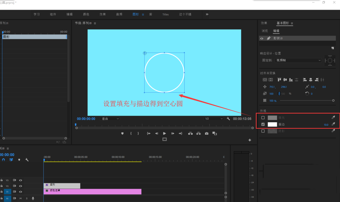The image size is (340, 202).
Task: Enable the 填充 (fill) checkbox in 外观 section
Action: click(263, 117)
